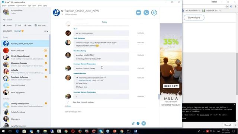This screenshot has width=238, height=134.
Task: Click the Home button in sidebar
Action: tap(7, 26)
